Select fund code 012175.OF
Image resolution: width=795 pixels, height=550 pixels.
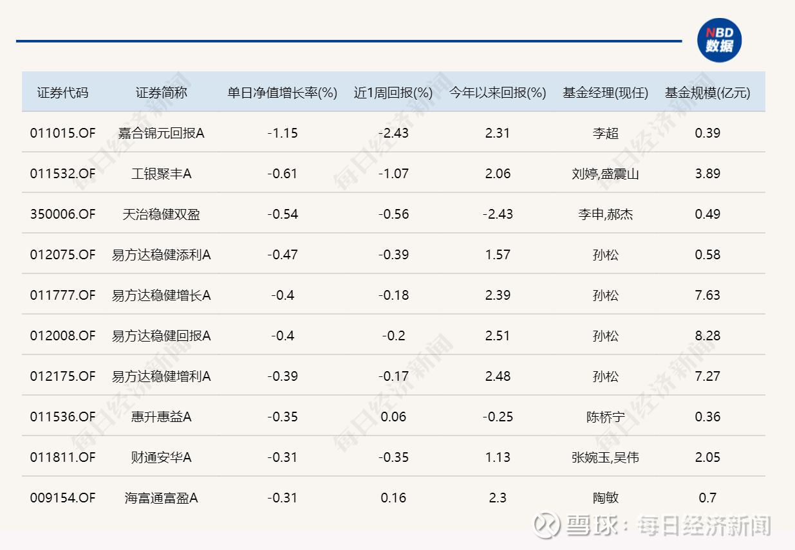coord(62,376)
